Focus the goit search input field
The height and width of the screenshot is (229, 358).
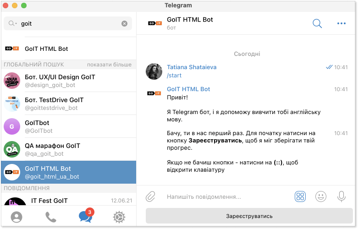(x=68, y=23)
